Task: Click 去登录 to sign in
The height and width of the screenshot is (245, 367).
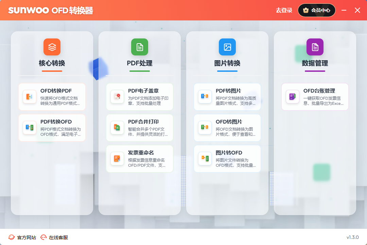Action: [284, 10]
